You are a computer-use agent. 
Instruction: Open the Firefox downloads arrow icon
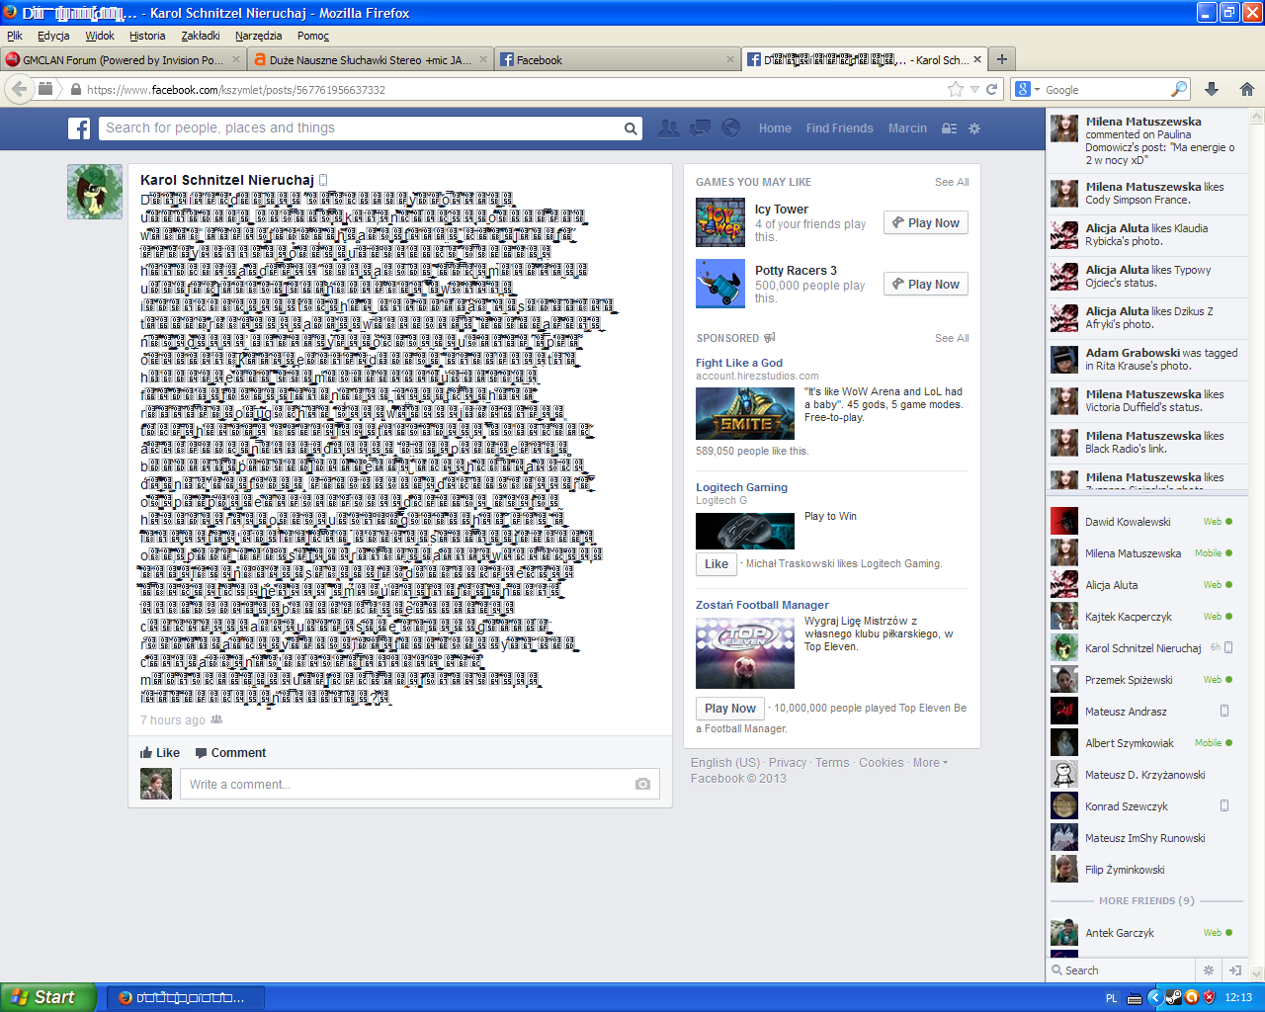coord(1212,89)
